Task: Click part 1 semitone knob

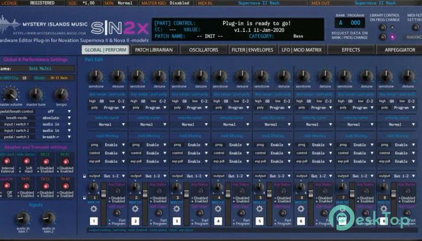Action: click(x=96, y=77)
